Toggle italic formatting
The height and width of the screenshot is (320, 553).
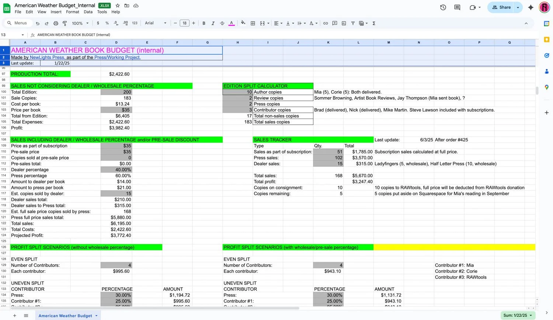[213, 23]
